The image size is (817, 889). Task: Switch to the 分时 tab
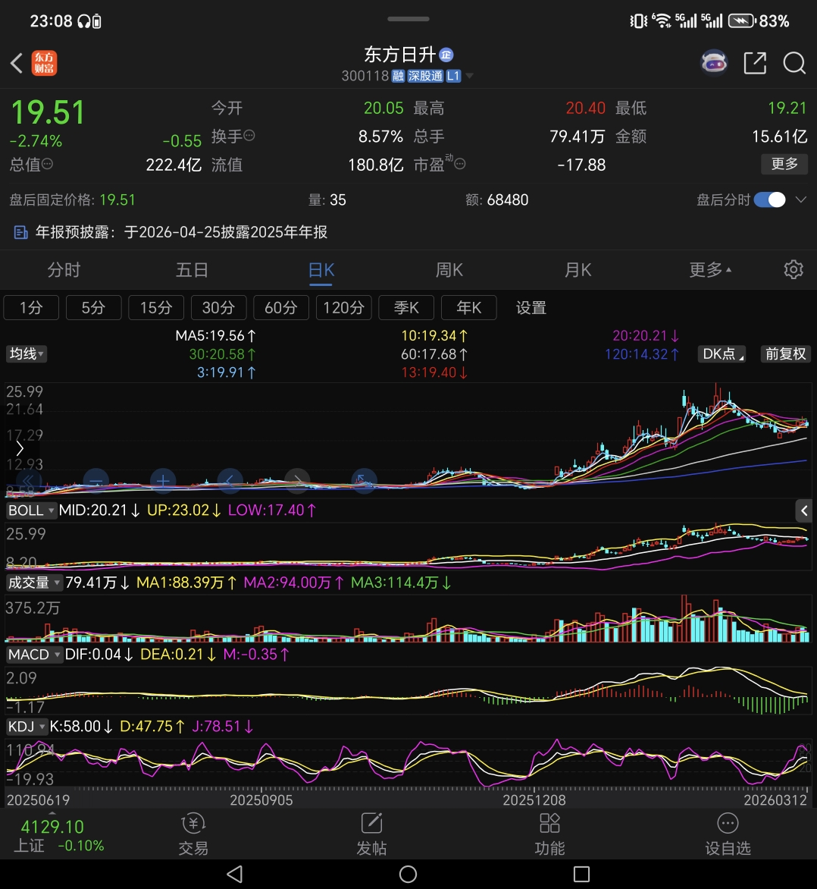click(64, 269)
